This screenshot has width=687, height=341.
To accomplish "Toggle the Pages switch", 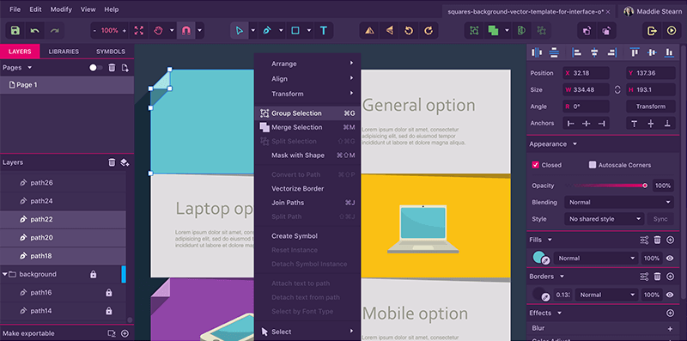I will pos(96,68).
